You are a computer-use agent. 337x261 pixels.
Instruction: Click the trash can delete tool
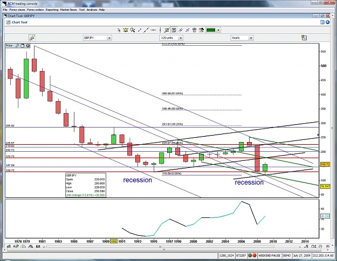[x=194, y=30]
